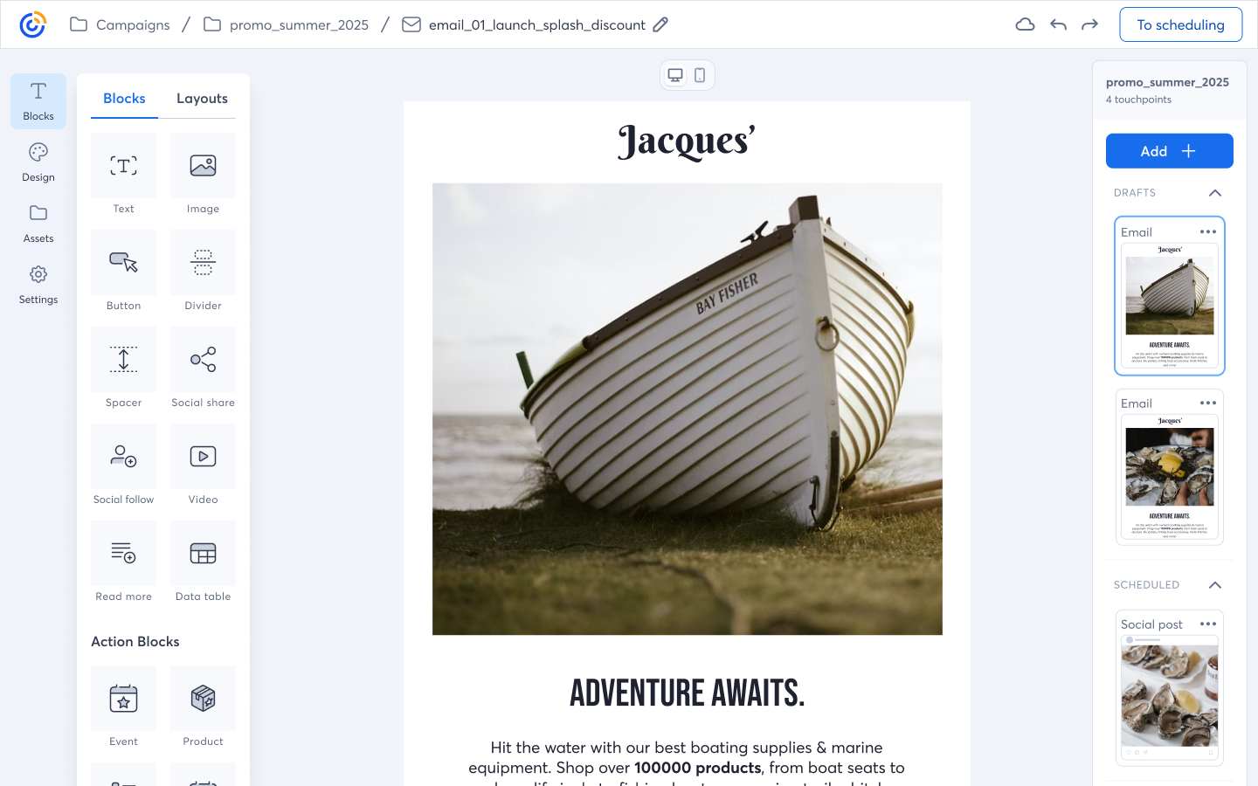Open options menu for first Email draft
Image resolution: width=1258 pixels, height=786 pixels.
click(x=1208, y=232)
